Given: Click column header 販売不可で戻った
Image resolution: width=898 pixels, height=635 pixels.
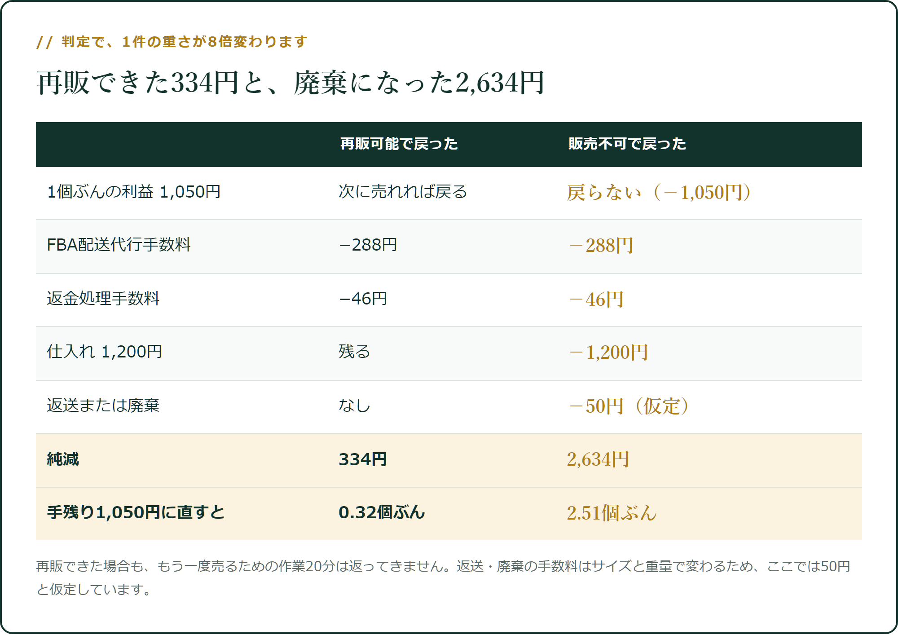Looking at the screenshot, I should pyautogui.click(x=627, y=144).
